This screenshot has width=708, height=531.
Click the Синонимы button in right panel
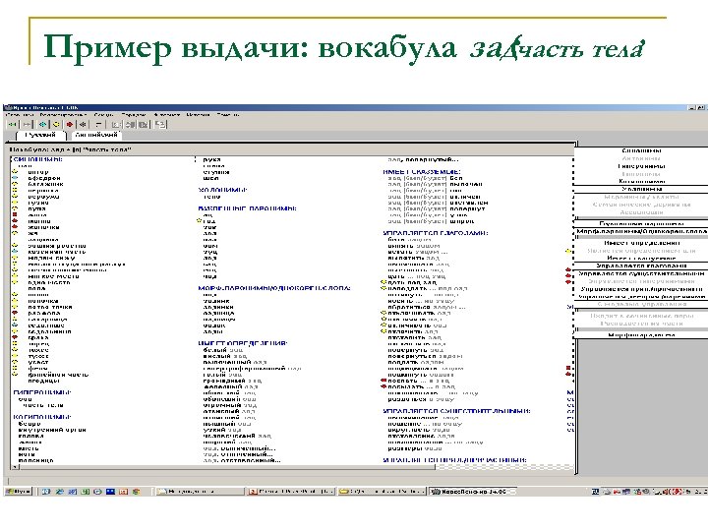[x=641, y=150]
